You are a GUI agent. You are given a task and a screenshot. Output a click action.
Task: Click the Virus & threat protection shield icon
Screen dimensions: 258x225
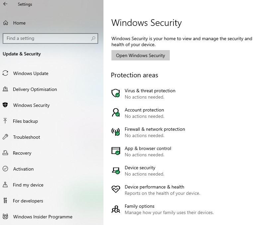(116, 93)
